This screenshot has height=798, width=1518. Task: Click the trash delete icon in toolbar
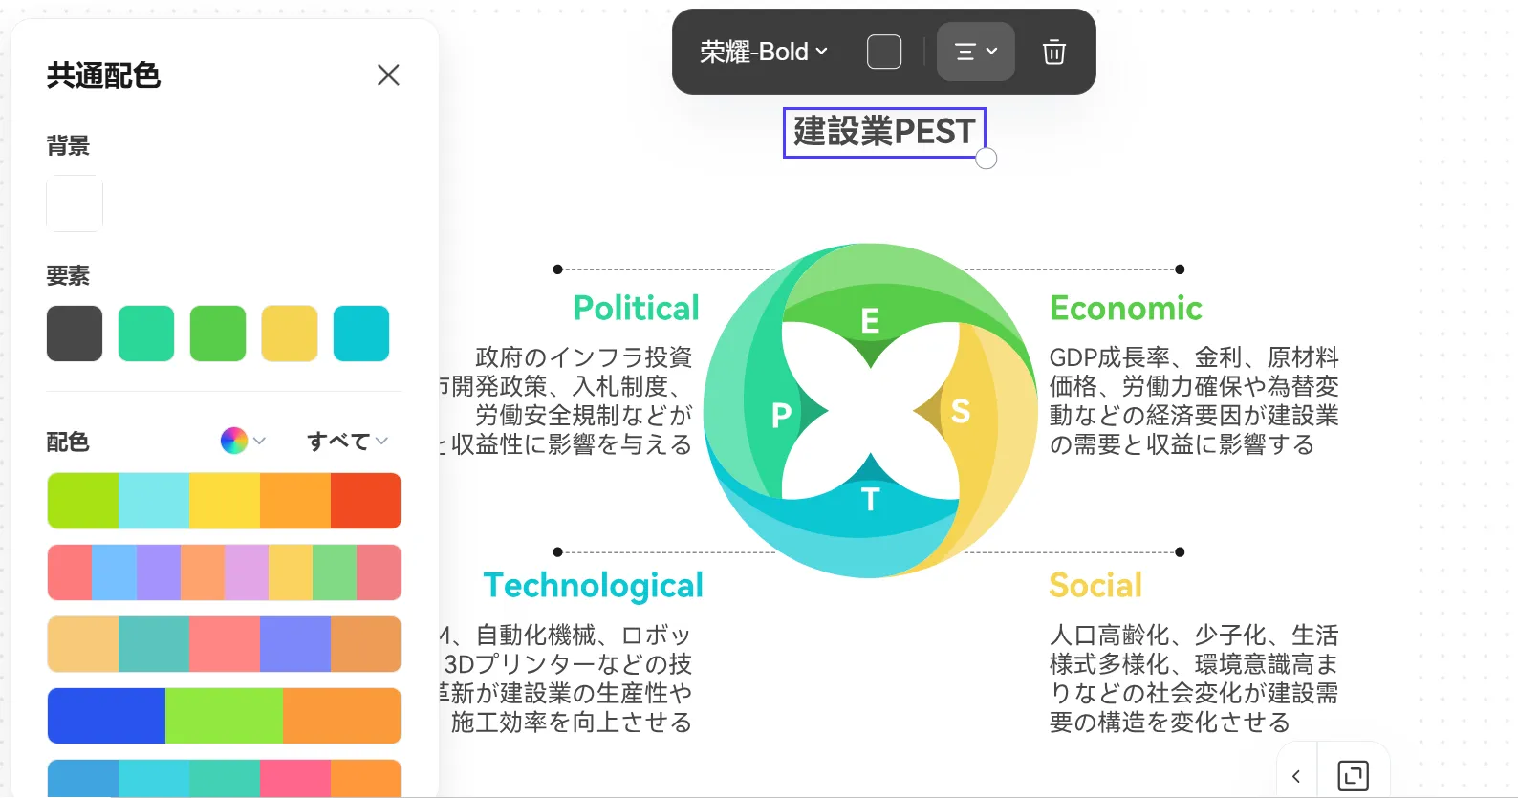[1053, 52]
